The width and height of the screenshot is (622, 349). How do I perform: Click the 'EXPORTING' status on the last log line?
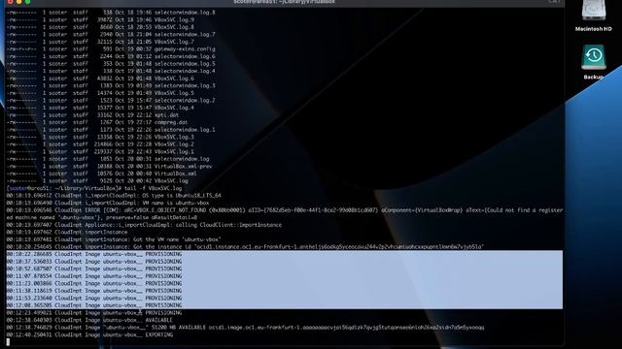pyautogui.click(x=159, y=334)
